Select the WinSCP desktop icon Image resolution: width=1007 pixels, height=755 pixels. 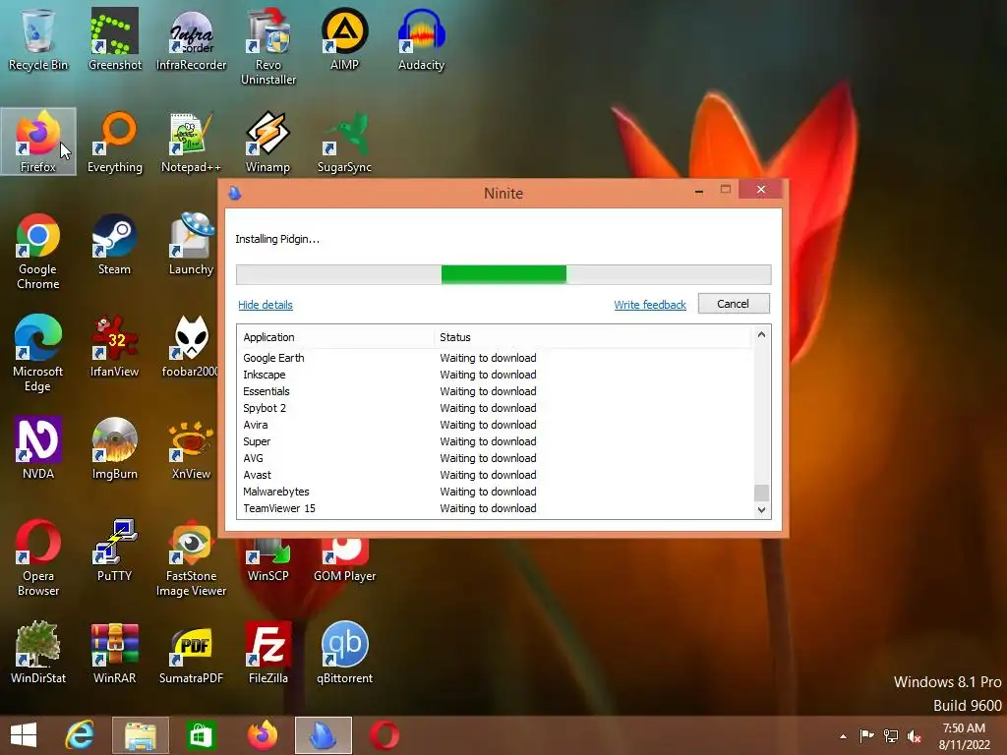pyautogui.click(x=268, y=559)
